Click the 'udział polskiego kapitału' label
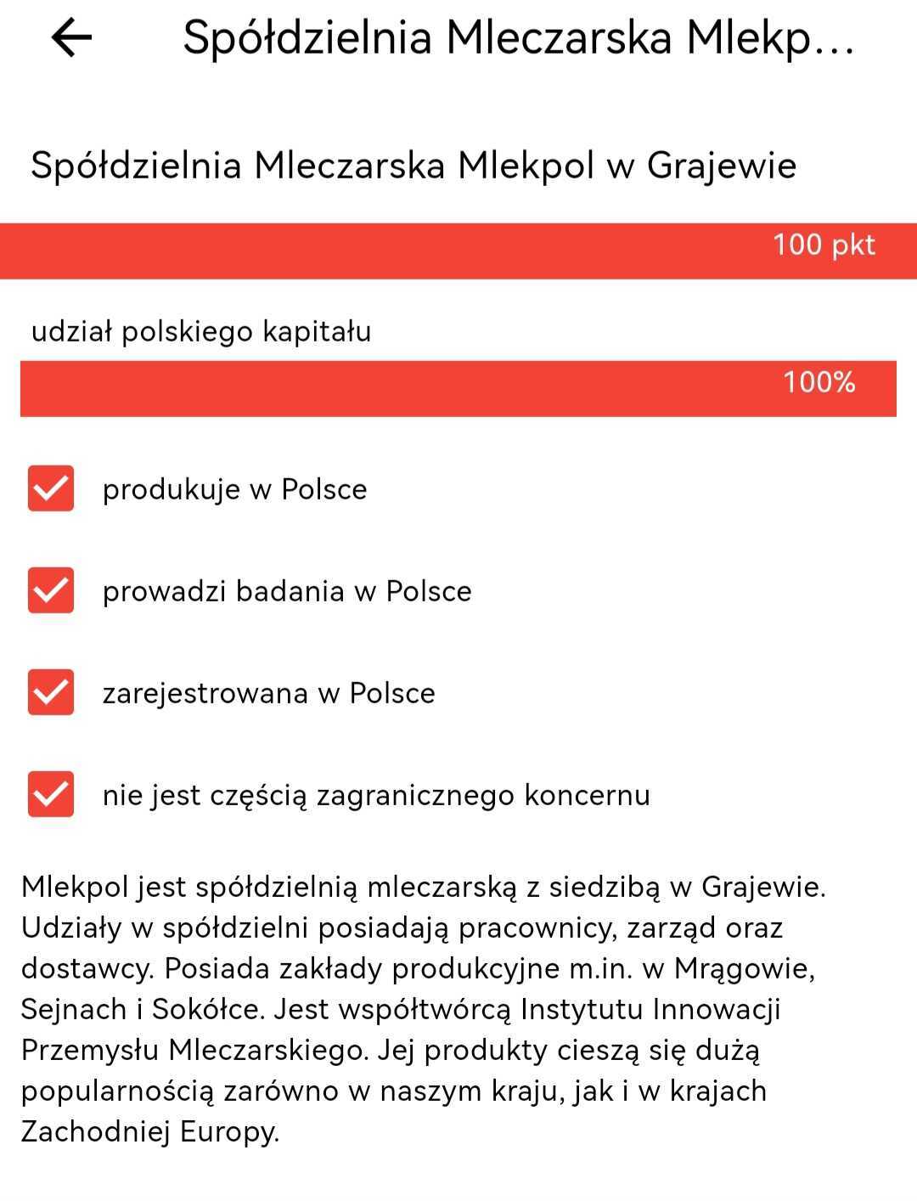 click(199, 332)
